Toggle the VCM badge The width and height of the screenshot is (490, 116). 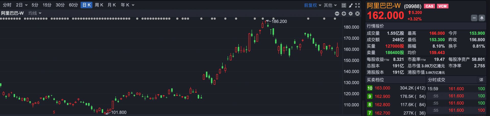click(443, 6)
